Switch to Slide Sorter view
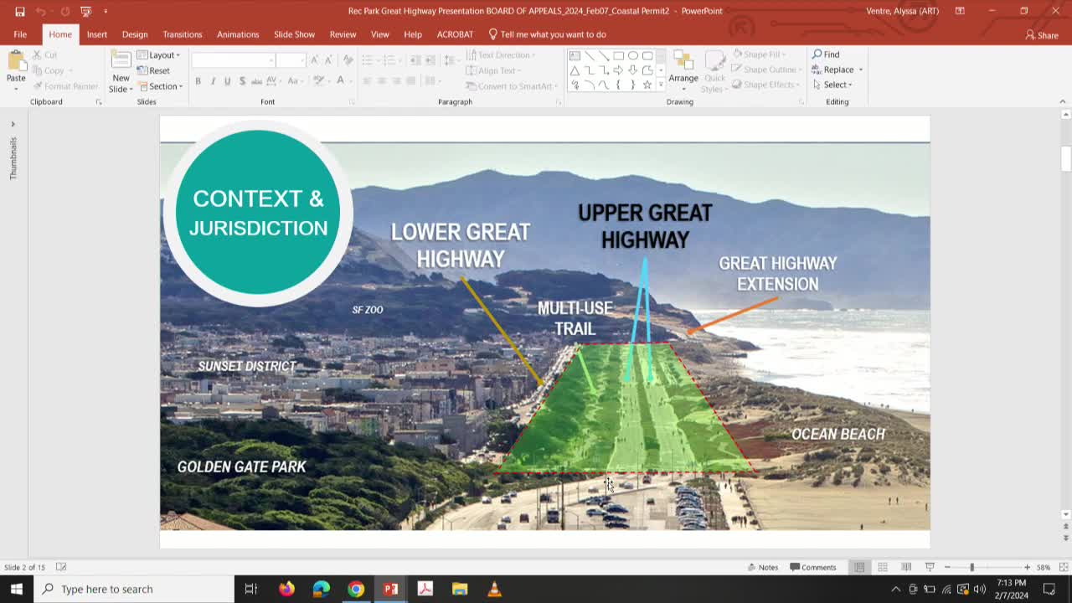The height and width of the screenshot is (603, 1072). tap(882, 567)
